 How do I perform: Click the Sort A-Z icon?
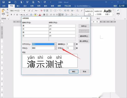77,11
